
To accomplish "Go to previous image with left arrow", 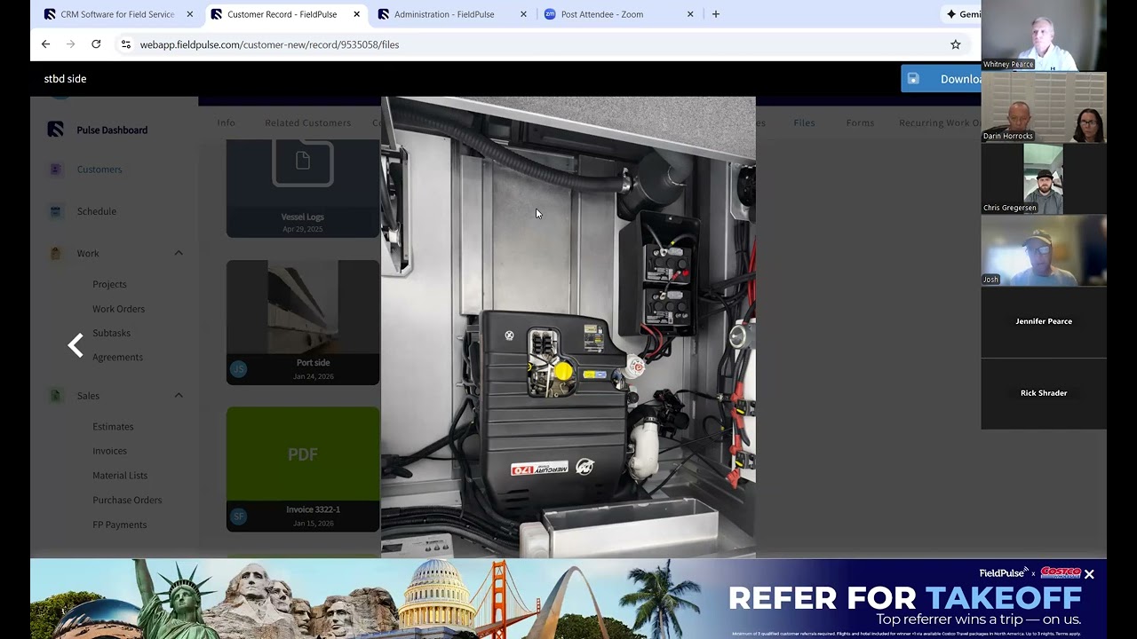I will click(76, 346).
